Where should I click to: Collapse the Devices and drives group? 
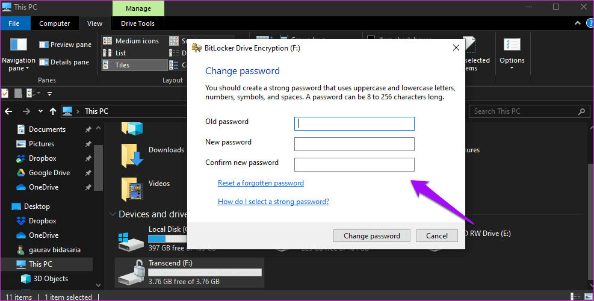click(x=113, y=214)
